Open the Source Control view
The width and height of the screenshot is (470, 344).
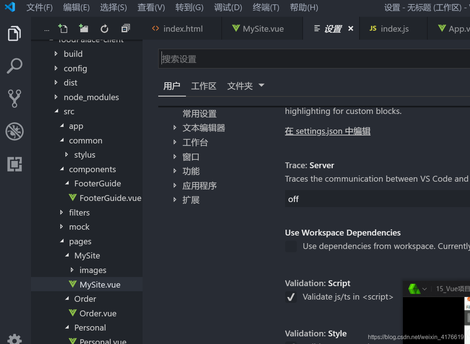(x=15, y=99)
